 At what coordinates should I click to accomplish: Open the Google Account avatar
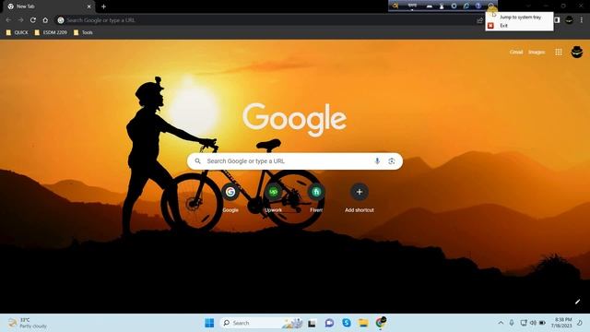click(577, 52)
